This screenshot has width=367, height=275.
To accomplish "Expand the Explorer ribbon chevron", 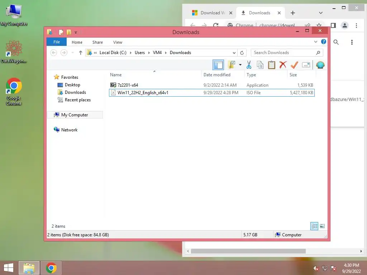I will [x=315, y=42].
